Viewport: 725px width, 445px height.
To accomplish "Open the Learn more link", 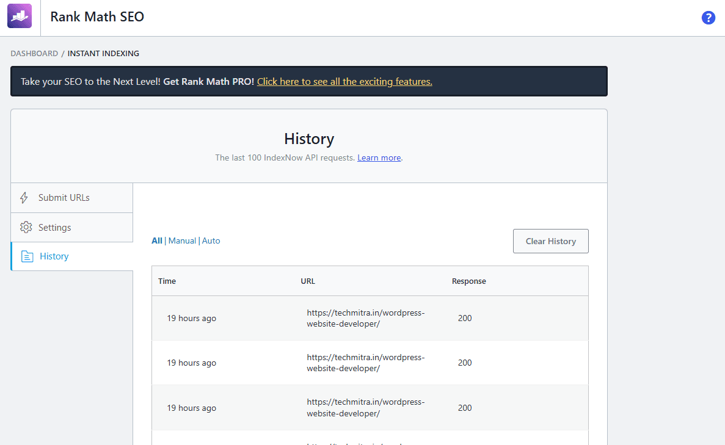I will 379,158.
